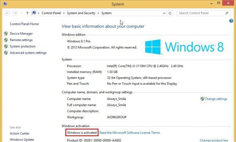The image size is (236, 142).
Task: Expand the address bar history dropdown
Action: (164, 13)
